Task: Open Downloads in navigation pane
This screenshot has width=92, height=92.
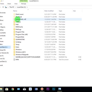Action: [x=3, y=36]
